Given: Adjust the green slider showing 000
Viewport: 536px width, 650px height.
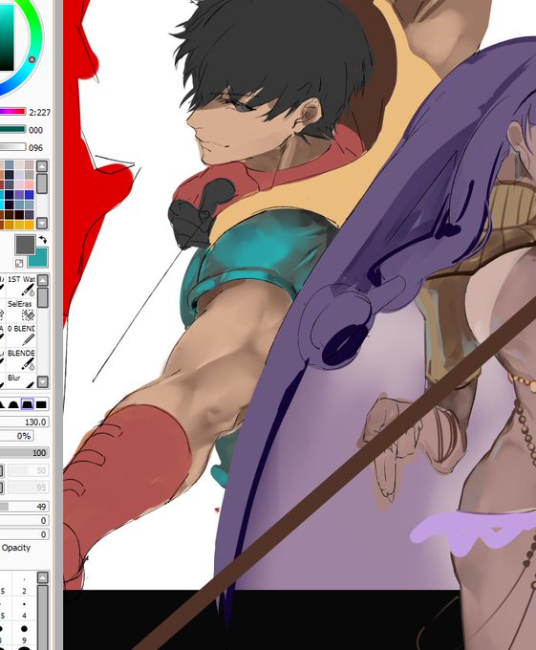Looking at the screenshot, I should coord(12,129).
